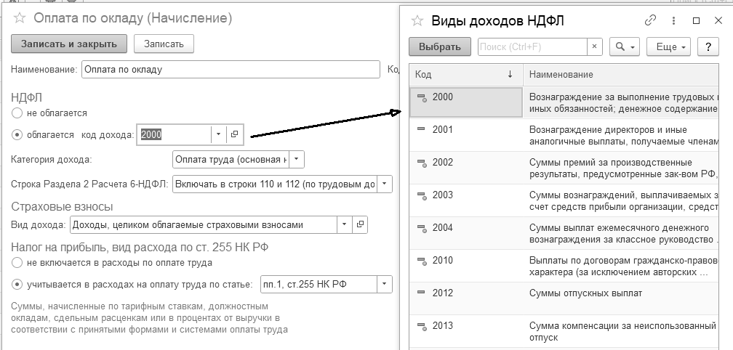The image size is (733, 350).
Task: Expand the статья 255 НК РФ dropdown
Action: (385, 284)
